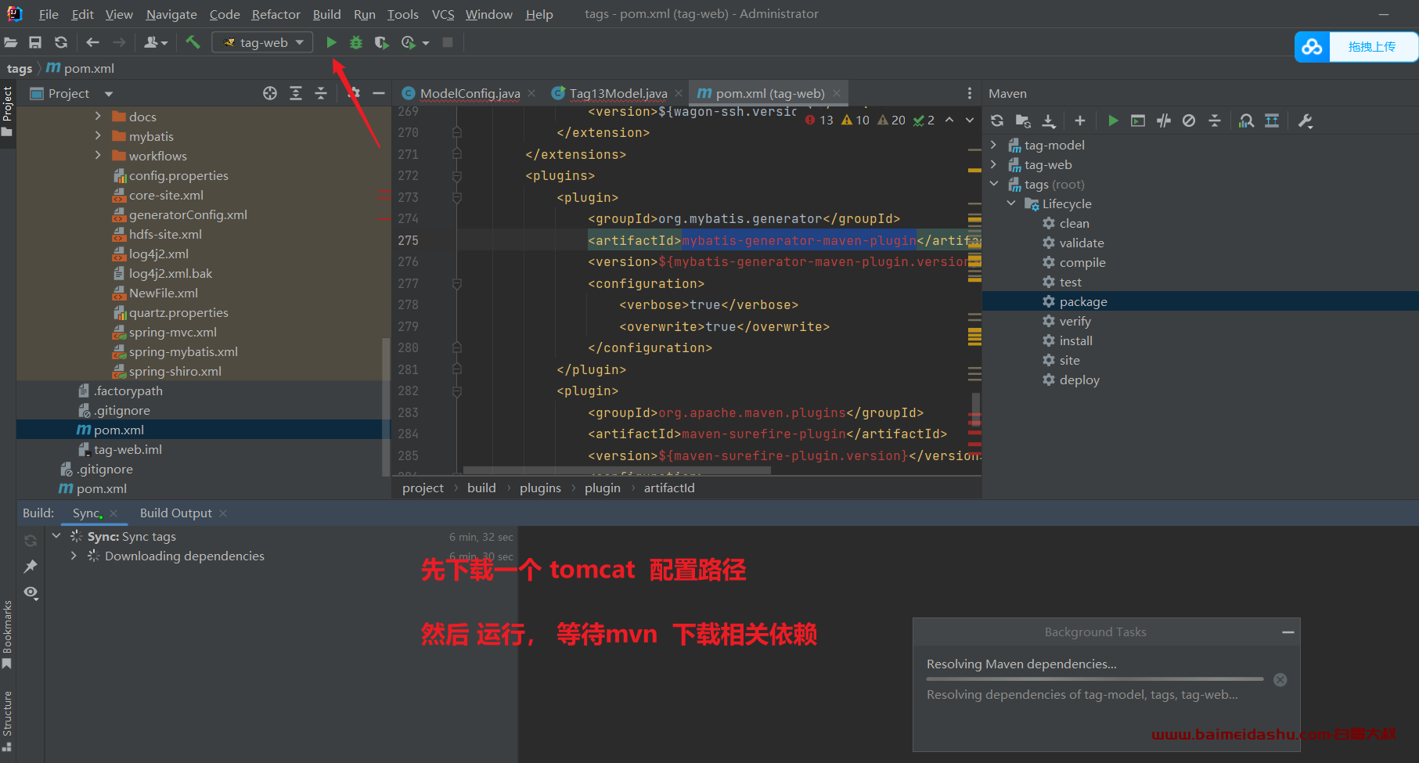Expand the mybatis folder
1419x763 pixels.
tap(98, 135)
